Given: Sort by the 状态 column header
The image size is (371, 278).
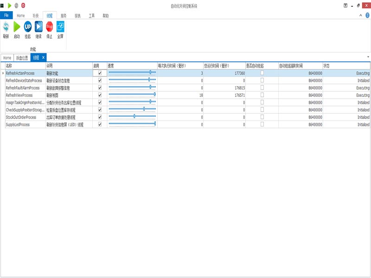Looking at the screenshot, I should (x=345, y=66).
